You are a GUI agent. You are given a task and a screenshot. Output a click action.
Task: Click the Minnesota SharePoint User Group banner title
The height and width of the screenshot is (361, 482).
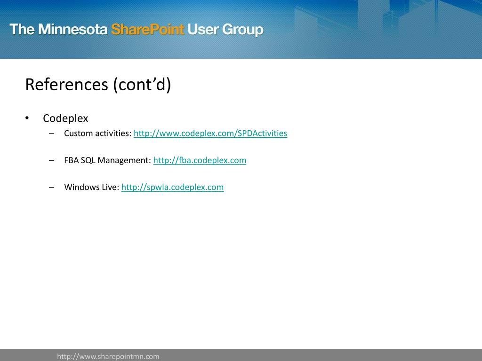[137, 30]
